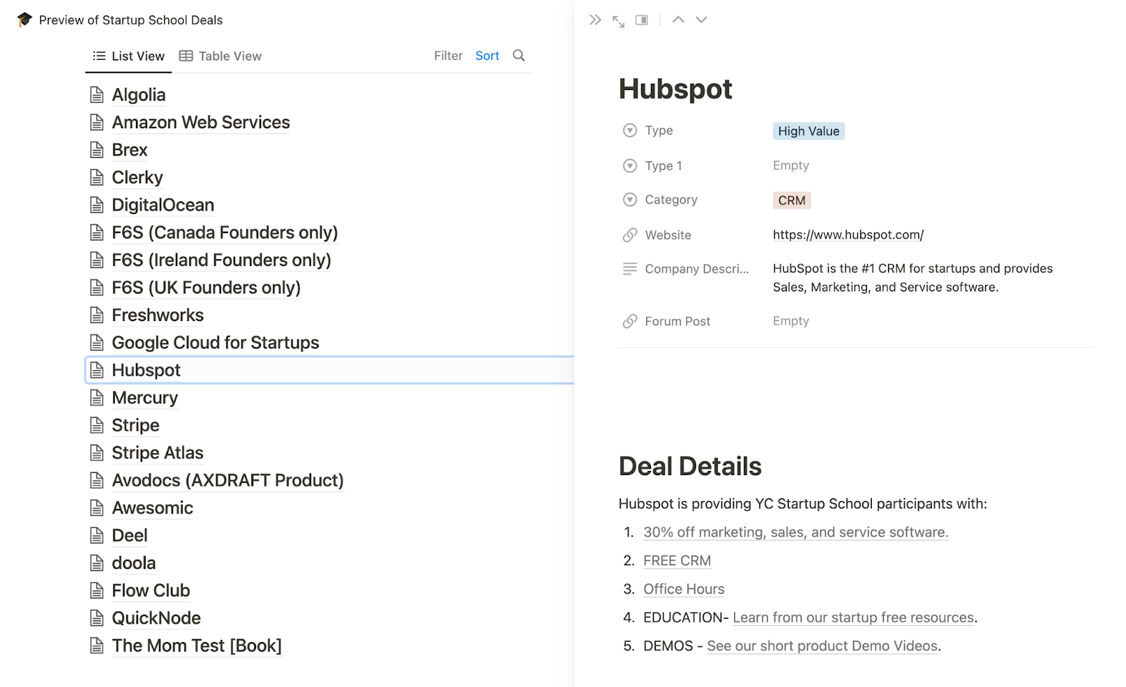Edit the Company Description text
This screenshot has width=1126, height=687.
[x=913, y=278]
